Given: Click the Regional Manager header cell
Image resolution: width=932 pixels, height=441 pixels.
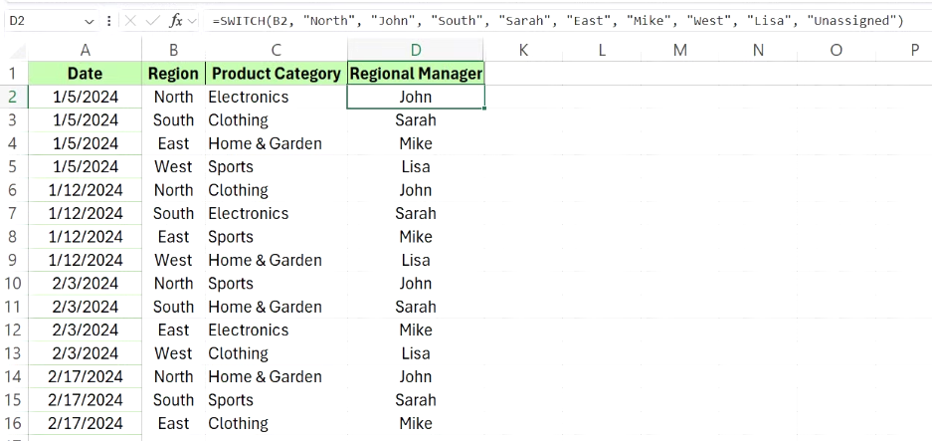Looking at the screenshot, I should (416, 74).
